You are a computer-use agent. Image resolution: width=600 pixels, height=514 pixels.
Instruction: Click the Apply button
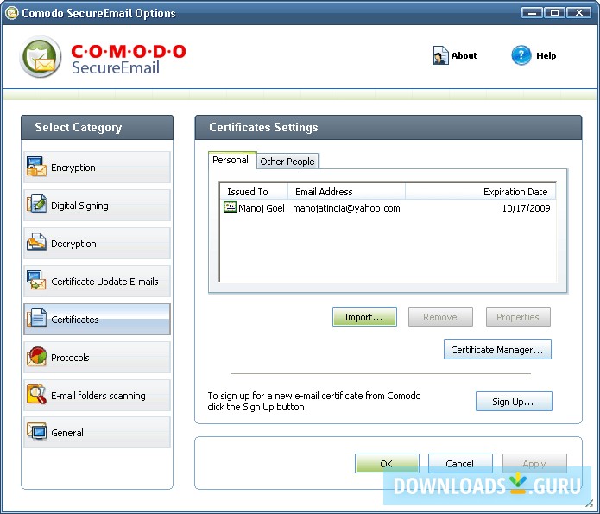pyautogui.click(x=534, y=463)
